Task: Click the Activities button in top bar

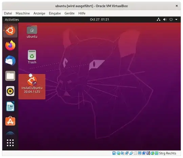Action: tap(12, 20)
